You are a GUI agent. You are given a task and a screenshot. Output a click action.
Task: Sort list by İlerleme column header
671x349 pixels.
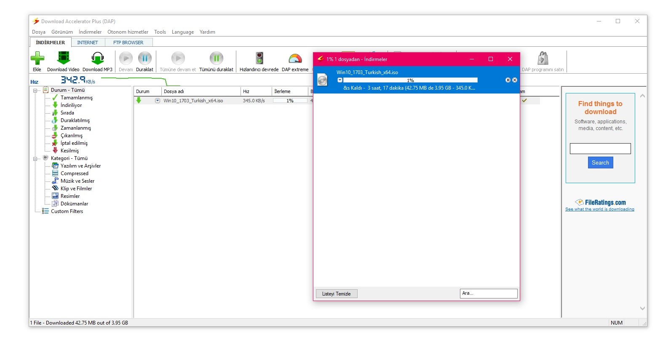click(290, 91)
